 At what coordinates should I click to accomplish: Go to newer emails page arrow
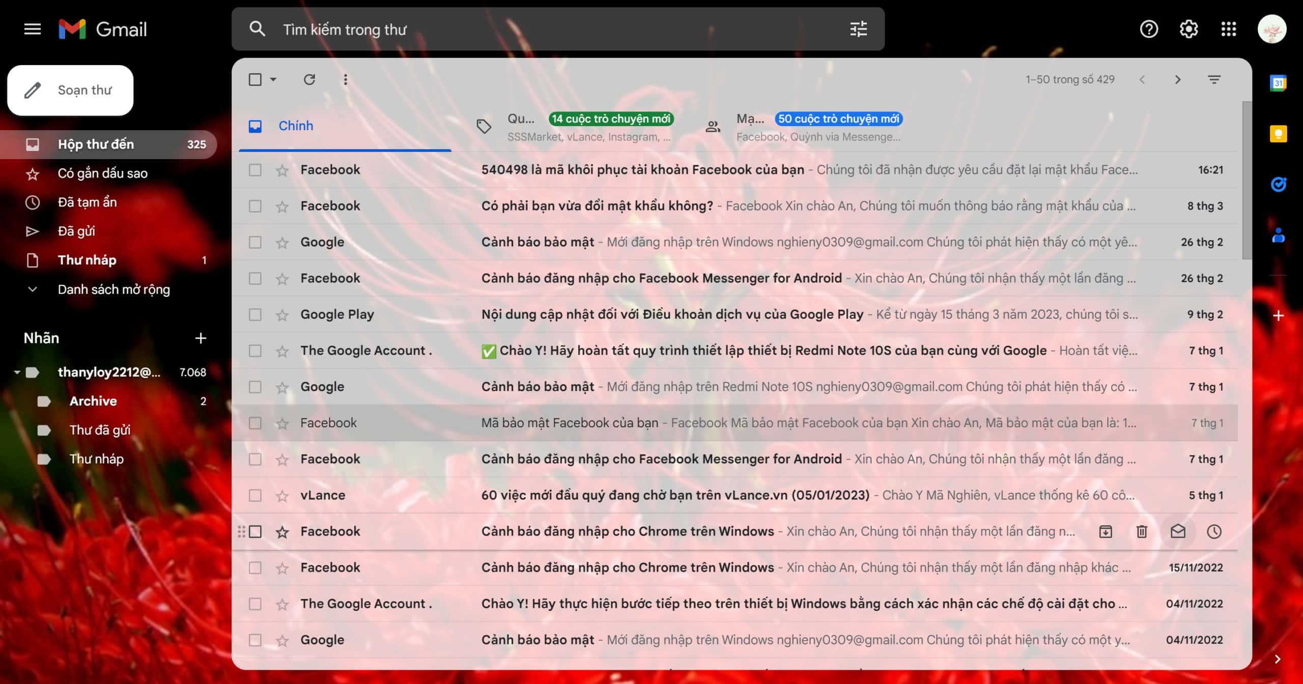[1142, 79]
